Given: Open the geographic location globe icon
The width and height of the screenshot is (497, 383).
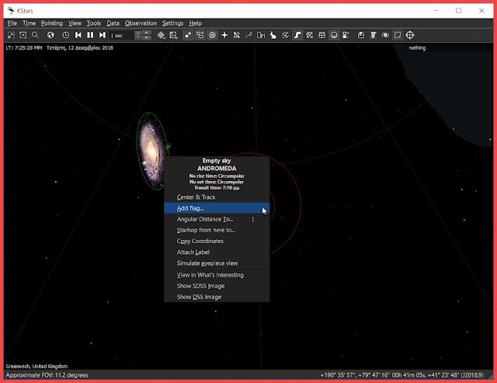Looking at the screenshot, I should point(50,35).
